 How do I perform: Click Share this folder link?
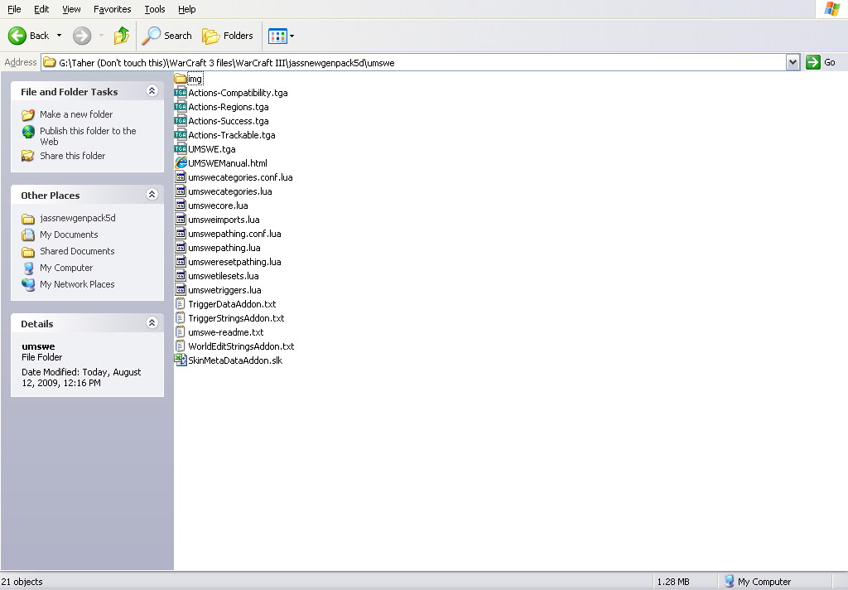(73, 155)
